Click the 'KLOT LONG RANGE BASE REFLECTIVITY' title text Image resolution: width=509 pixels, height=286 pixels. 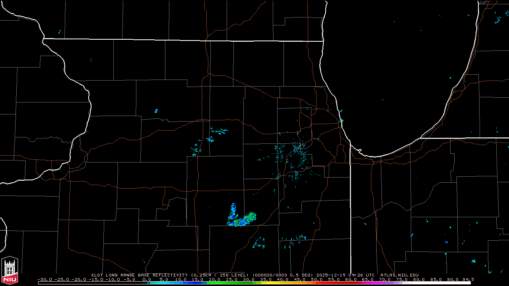(140, 275)
